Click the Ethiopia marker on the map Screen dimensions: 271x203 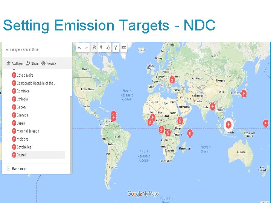(x=180, y=120)
